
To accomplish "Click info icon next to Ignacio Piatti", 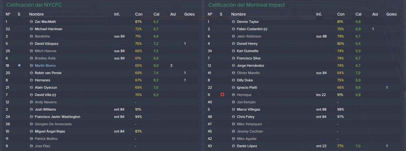I will pos(233,87).
